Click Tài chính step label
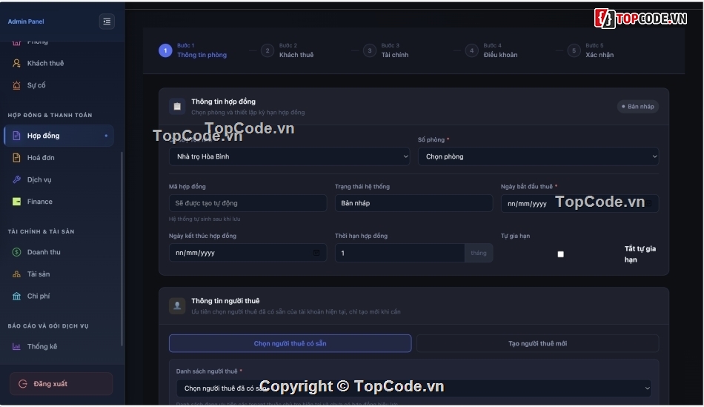The height and width of the screenshot is (407, 704). click(395, 55)
